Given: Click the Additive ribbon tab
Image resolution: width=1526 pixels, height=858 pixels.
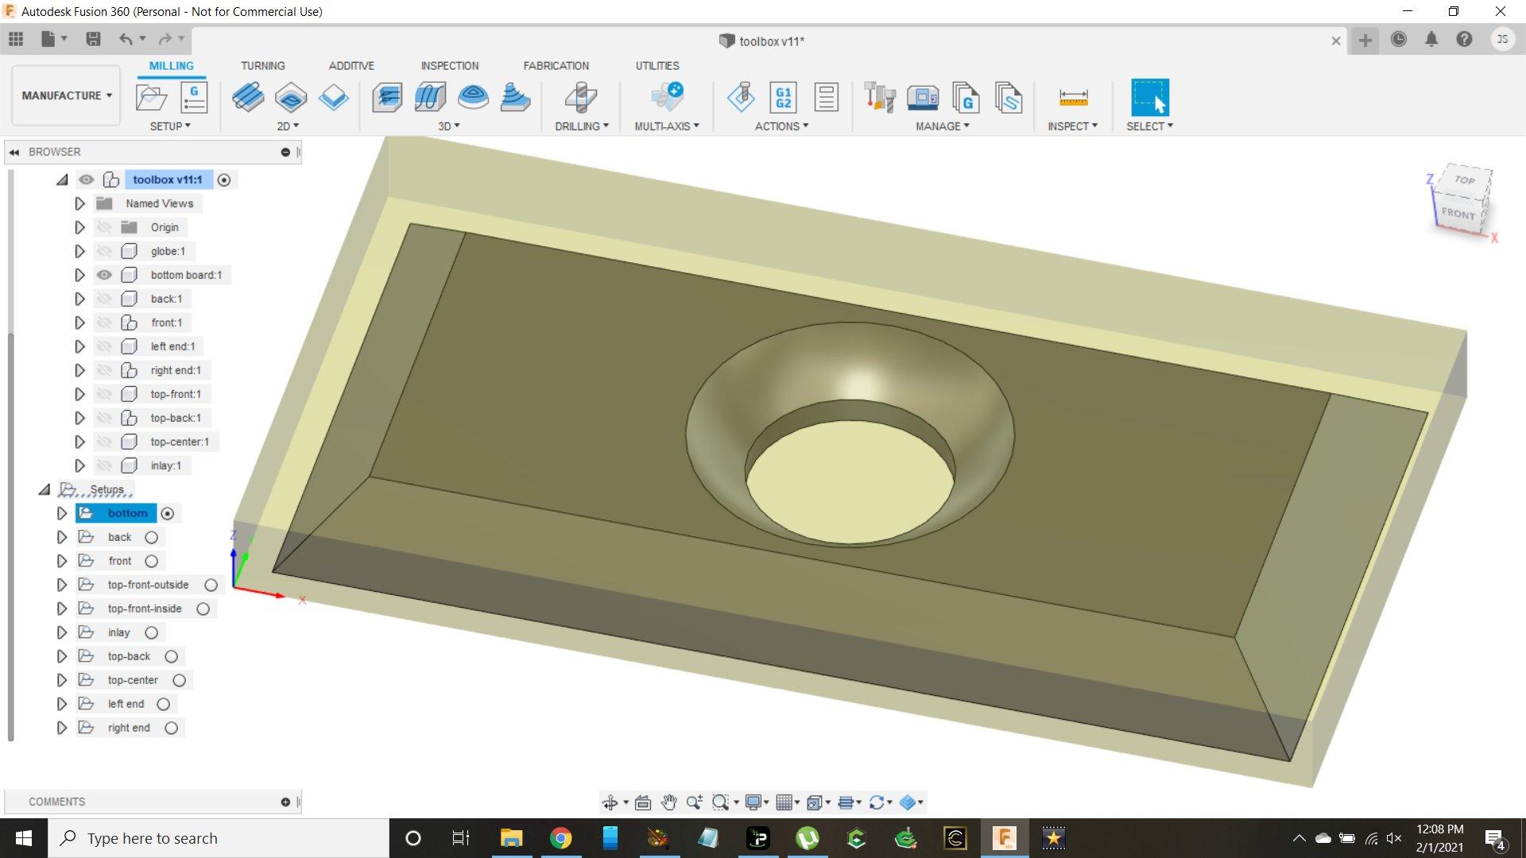Looking at the screenshot, I should 351,66.
